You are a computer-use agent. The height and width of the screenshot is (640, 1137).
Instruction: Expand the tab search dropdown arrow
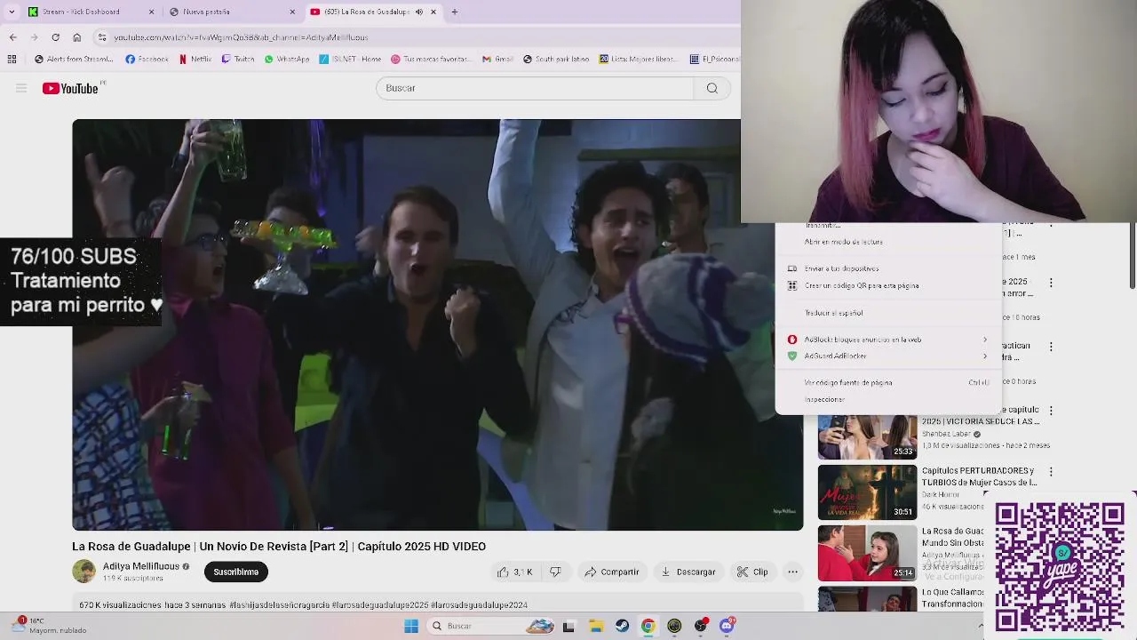coord(12,12)
